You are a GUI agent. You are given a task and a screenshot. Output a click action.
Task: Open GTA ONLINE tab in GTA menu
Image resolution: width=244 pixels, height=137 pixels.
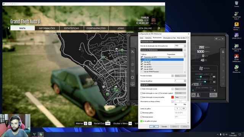(145, 28)
